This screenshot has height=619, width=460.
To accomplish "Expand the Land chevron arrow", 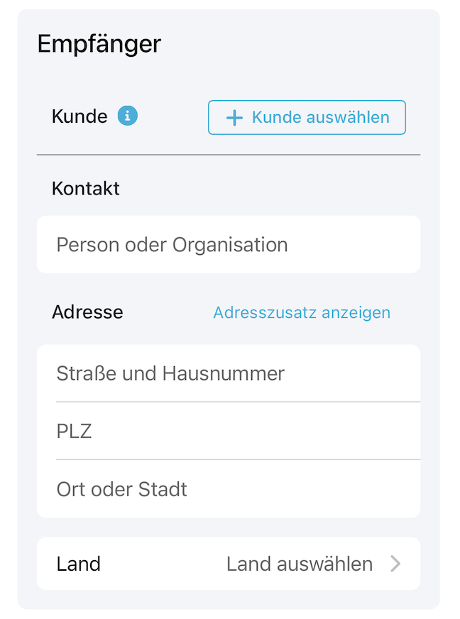I will point(395,564).
